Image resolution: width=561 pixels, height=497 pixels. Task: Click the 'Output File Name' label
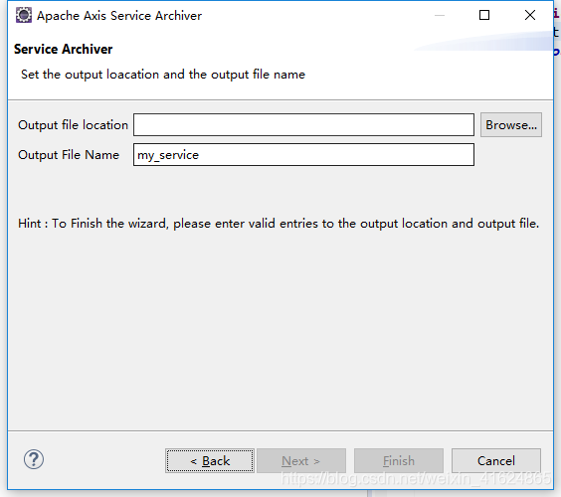[x=69, y=155]
